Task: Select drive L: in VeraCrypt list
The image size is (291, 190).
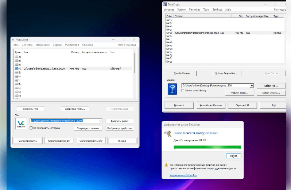Action: tap(73, 88)
